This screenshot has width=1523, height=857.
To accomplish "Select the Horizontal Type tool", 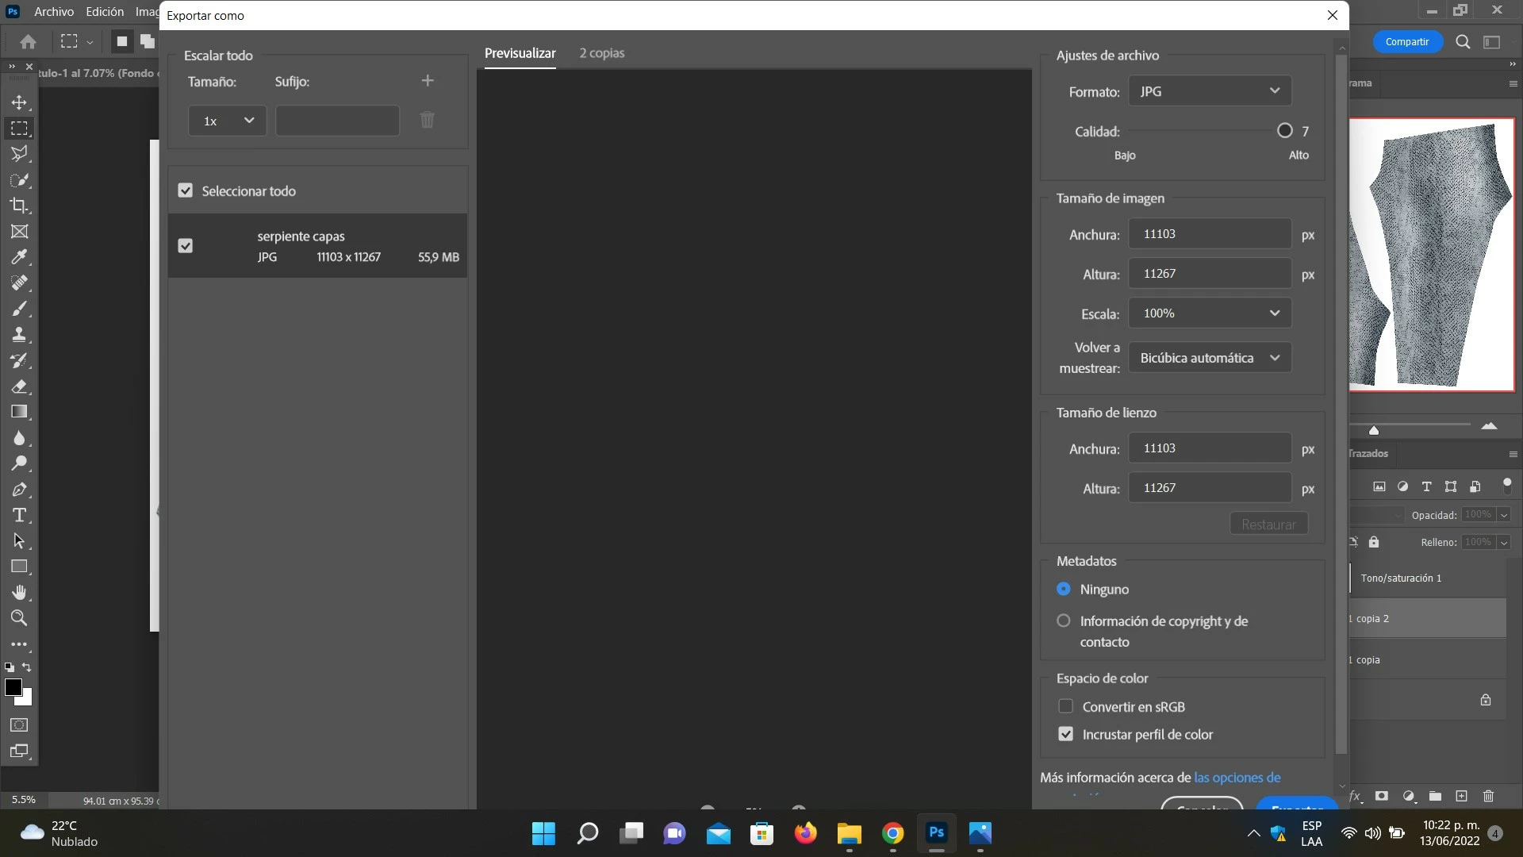I will pos(19,515).
